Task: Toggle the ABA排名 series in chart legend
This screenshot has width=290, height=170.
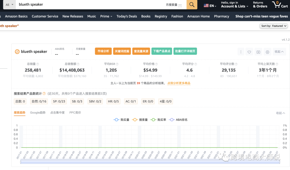Action: click(x=178, y=120)
